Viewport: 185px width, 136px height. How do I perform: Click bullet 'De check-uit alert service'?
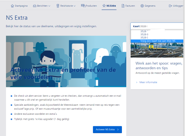click(x=67, y=98)
